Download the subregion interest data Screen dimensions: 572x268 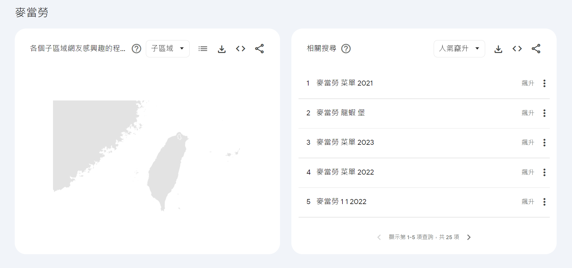pyautogui.click(x=222, y=49)
